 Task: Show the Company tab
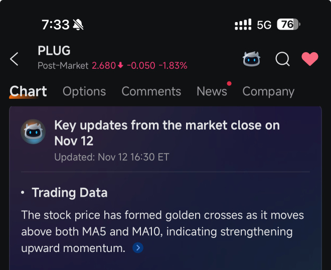[x=268, y=91]
